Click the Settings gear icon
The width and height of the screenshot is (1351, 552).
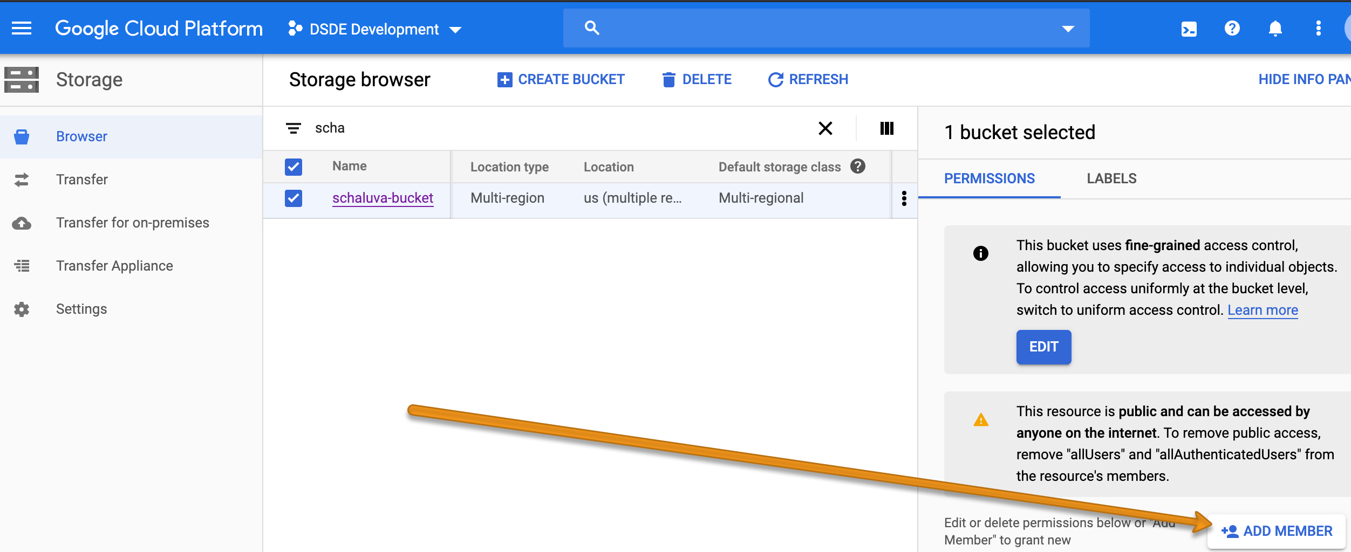click(x=22, y=309)
